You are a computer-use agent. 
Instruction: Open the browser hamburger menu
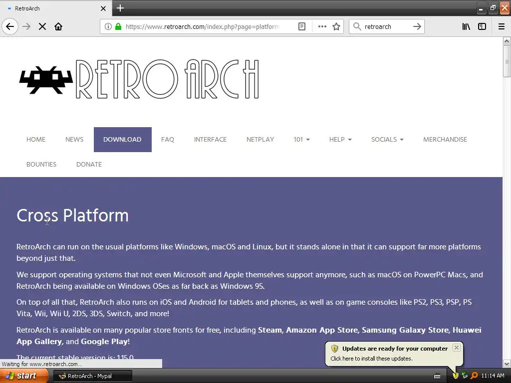point(502,26)
